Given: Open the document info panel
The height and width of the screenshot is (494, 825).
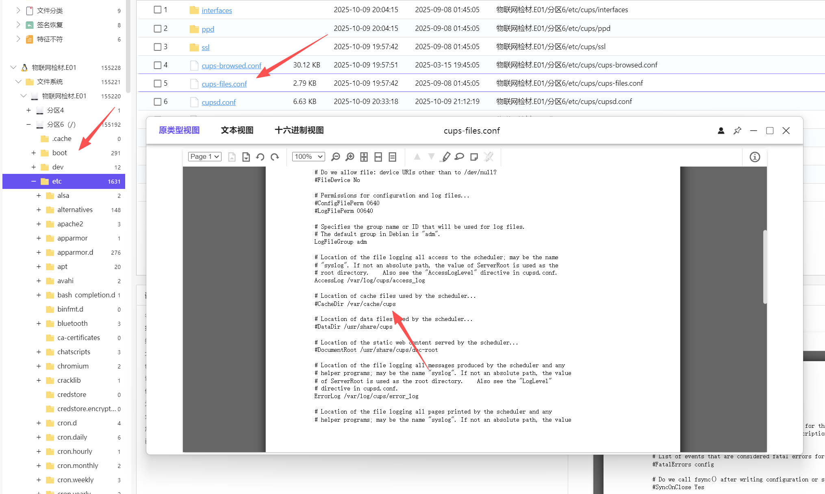Looking at the screenshot, I should (755, 157).
